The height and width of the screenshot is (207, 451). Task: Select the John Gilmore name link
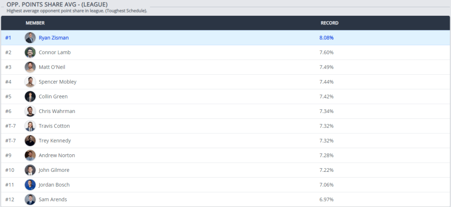coord(54,170)
